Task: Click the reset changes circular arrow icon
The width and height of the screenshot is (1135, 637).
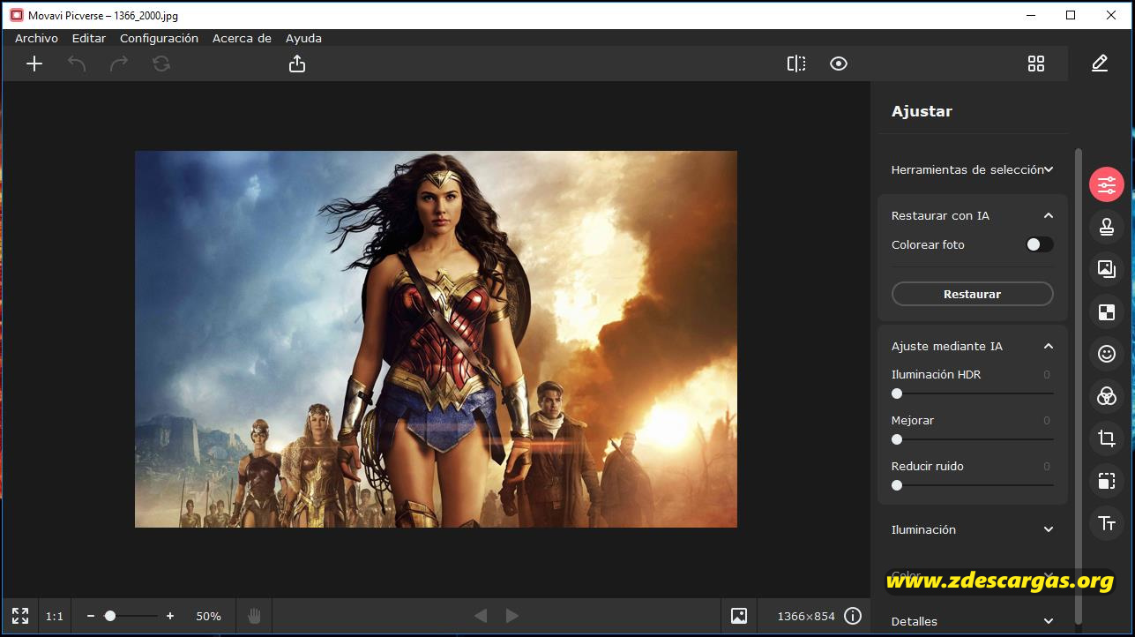Action: pos(161,64)
